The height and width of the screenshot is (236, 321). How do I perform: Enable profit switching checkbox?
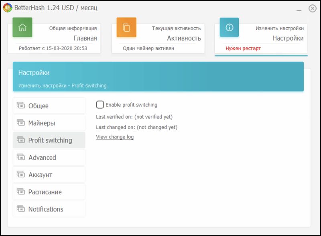[100, 105]
